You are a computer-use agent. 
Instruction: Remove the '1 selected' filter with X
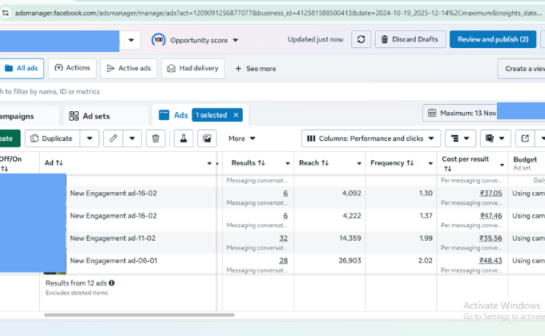pos(236,115)
